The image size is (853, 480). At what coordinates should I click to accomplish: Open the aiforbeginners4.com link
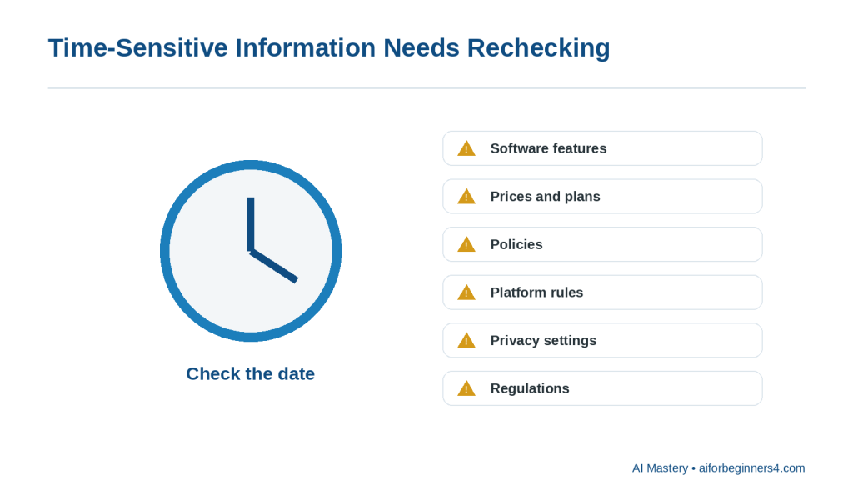click(x=752, y=468)
